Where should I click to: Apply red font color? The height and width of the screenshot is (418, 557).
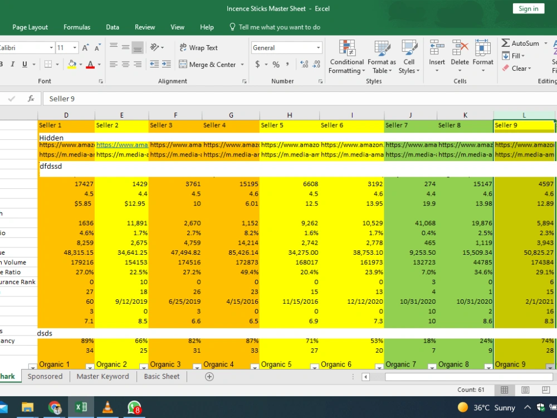(x=90, y=64)
